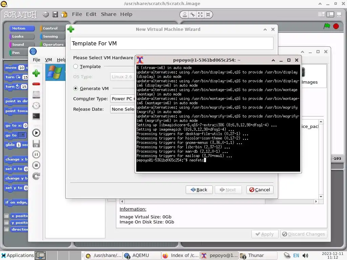This screenshot has height=260, width=347.
Task: Click the wizard Back button
Action: tap(199, 190)
